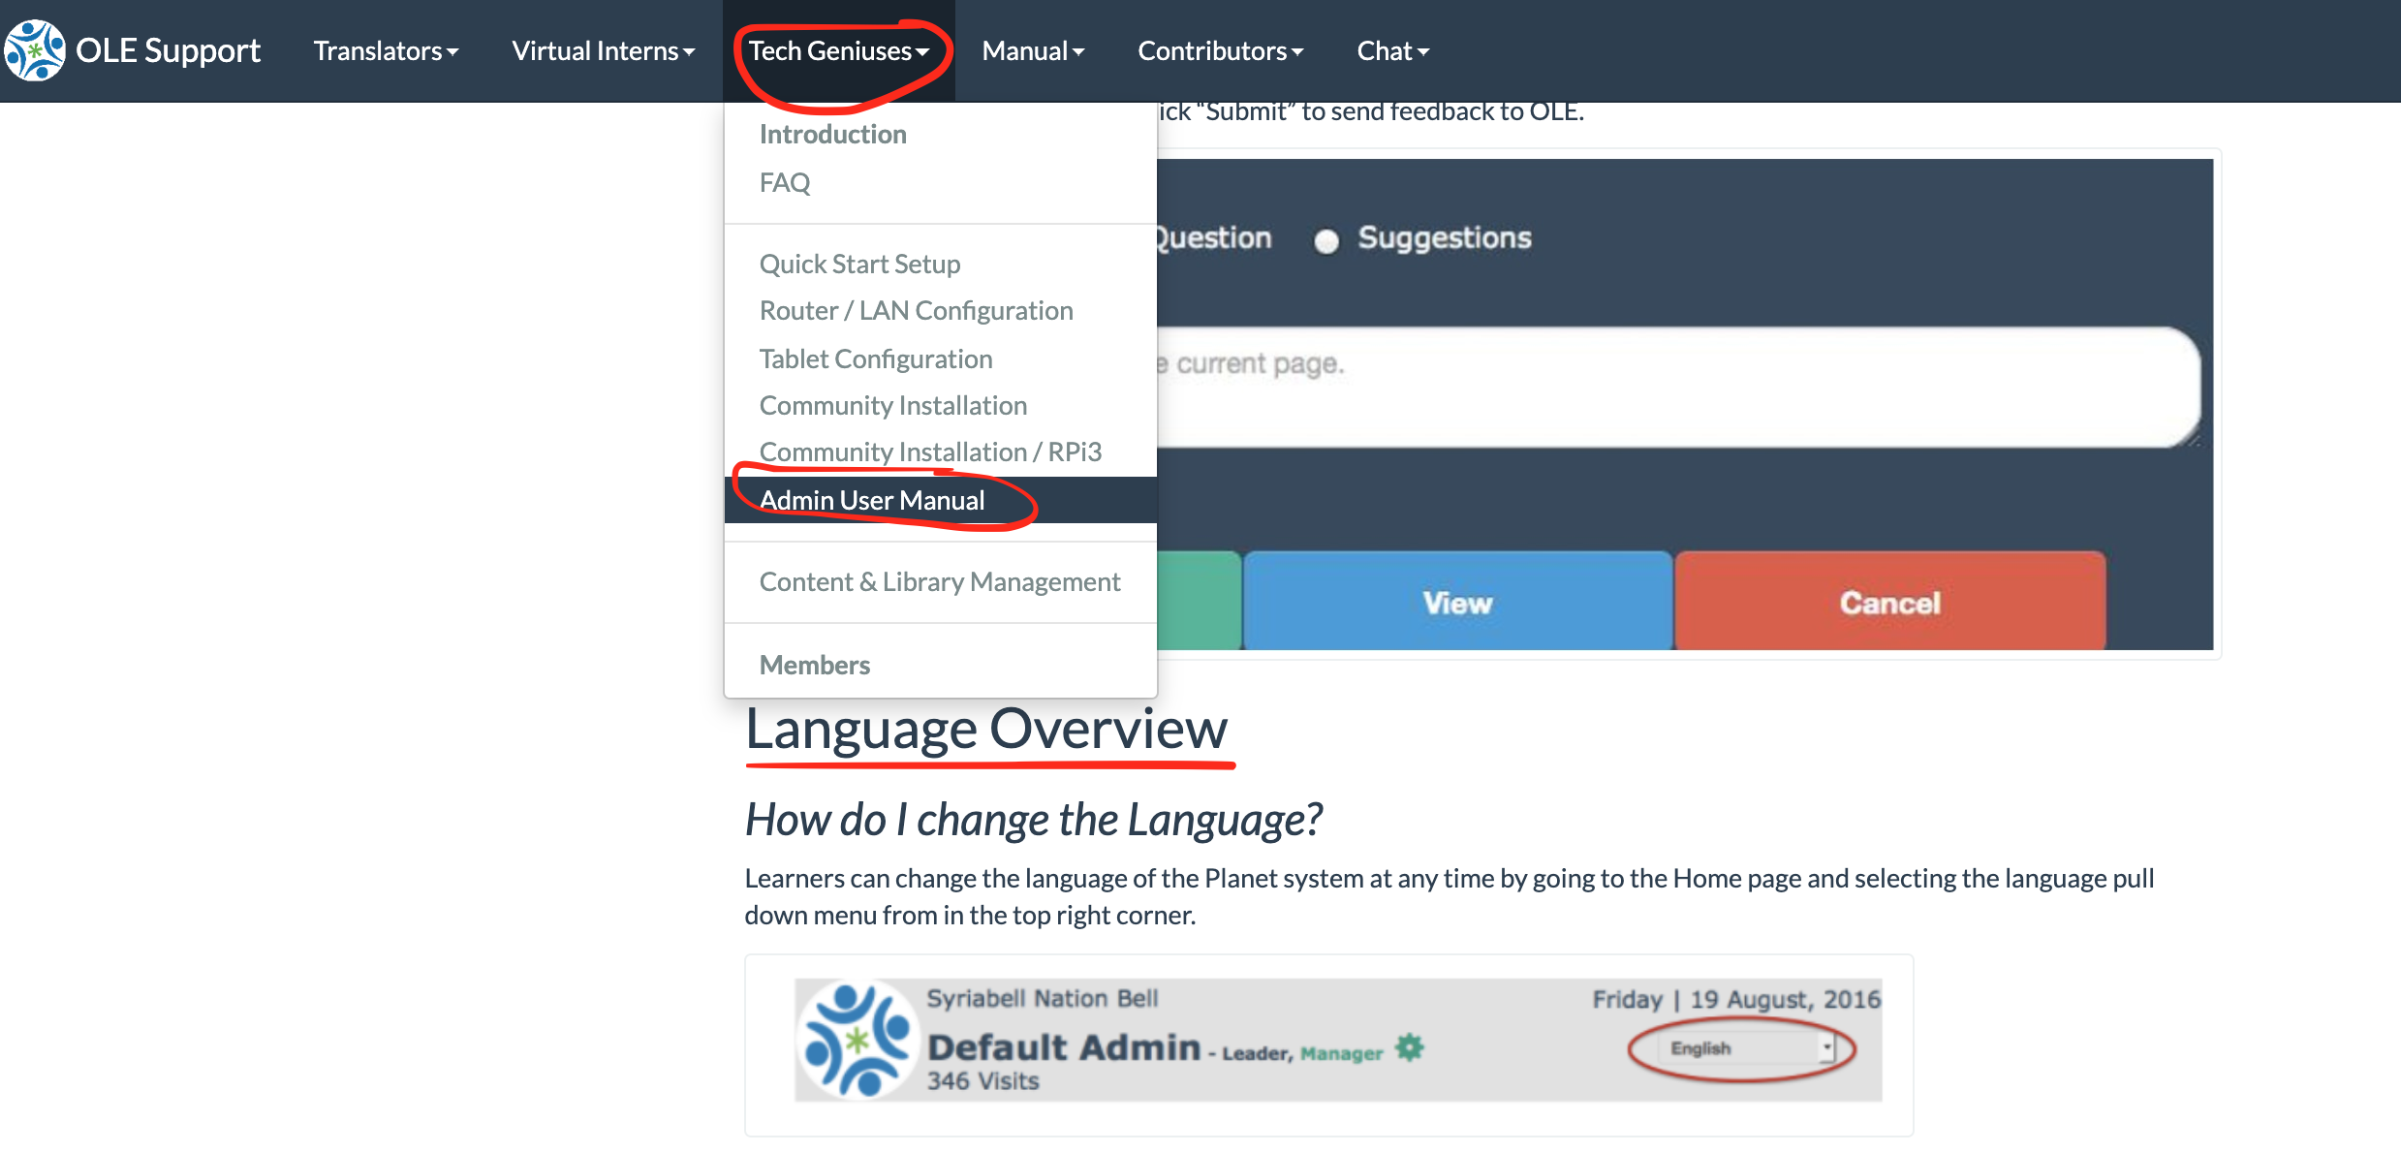Open the OLE Support home link
The image size is (2401, 1153).
(x=168, y=50)
